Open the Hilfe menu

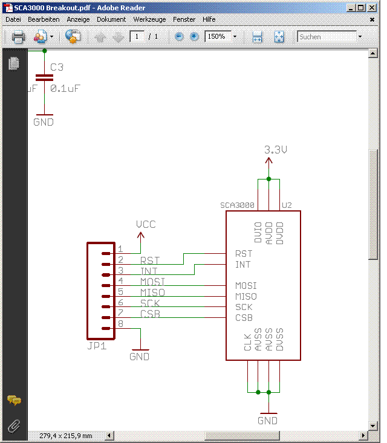click(209, 19)
